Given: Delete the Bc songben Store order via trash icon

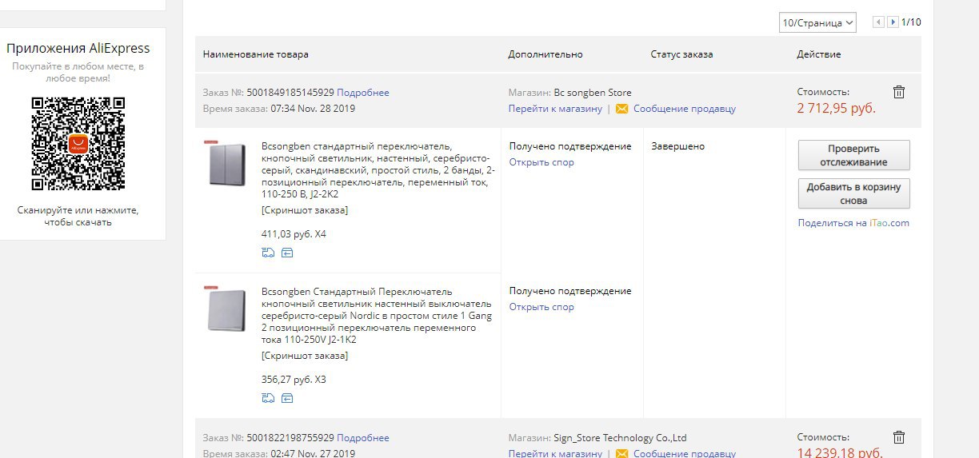Looking at the screenshot, I should pyautogui.click(x=898, y=92).
